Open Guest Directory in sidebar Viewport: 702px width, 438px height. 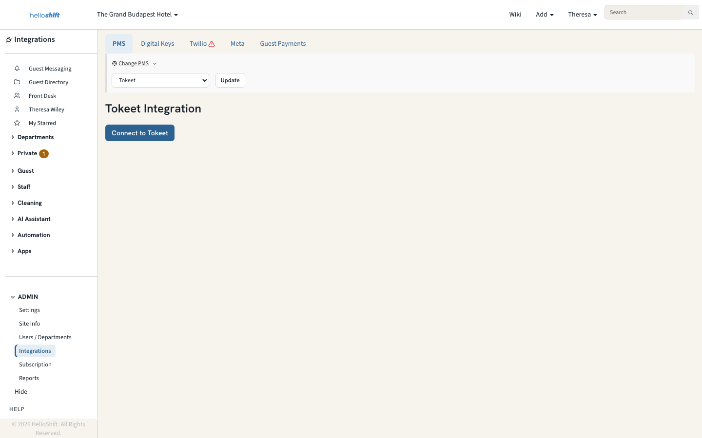pos(49,82)
